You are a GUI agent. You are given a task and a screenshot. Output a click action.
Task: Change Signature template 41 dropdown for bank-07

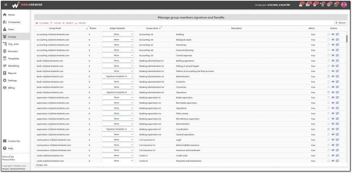pyautogui.click(x=118, y=92)
